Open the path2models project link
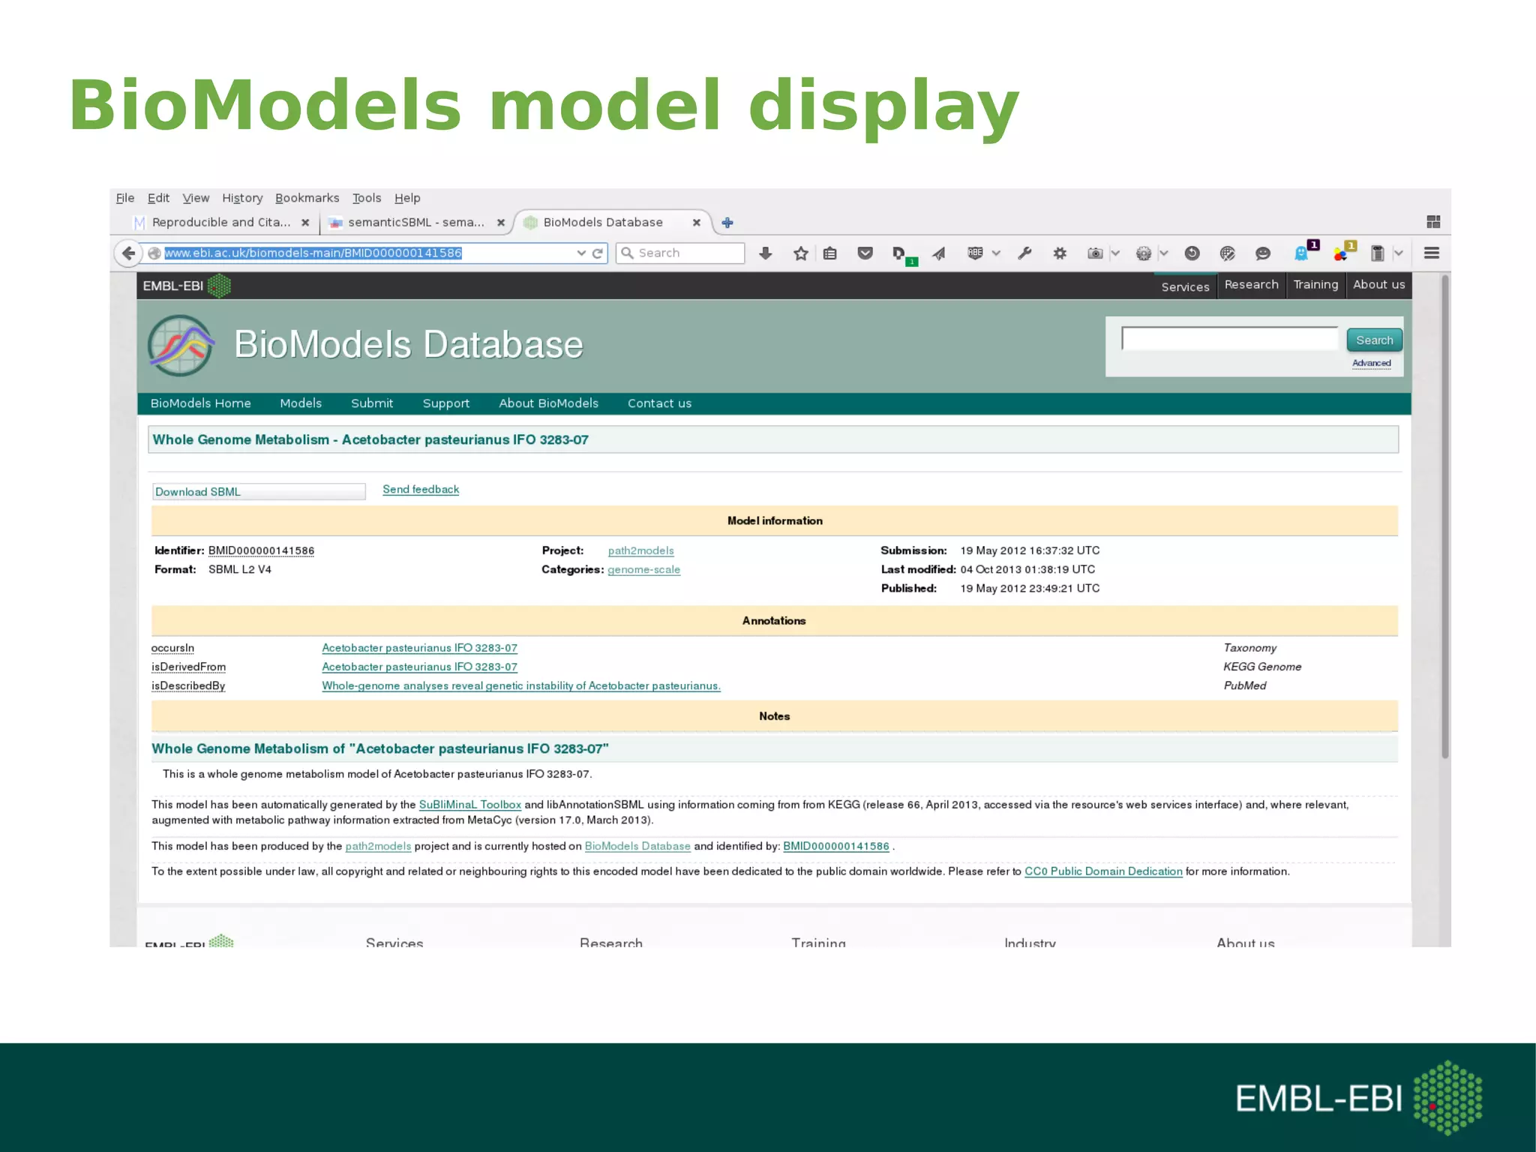Image resolution: width=1536 pixels, height=1152 pixels. click(x=640, y=550)
